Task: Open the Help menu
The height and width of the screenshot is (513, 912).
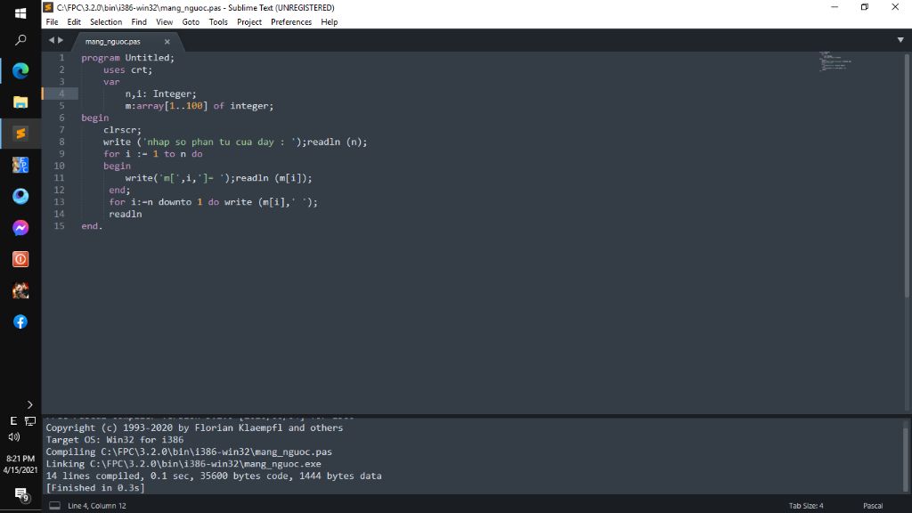Action: [330, 22]
